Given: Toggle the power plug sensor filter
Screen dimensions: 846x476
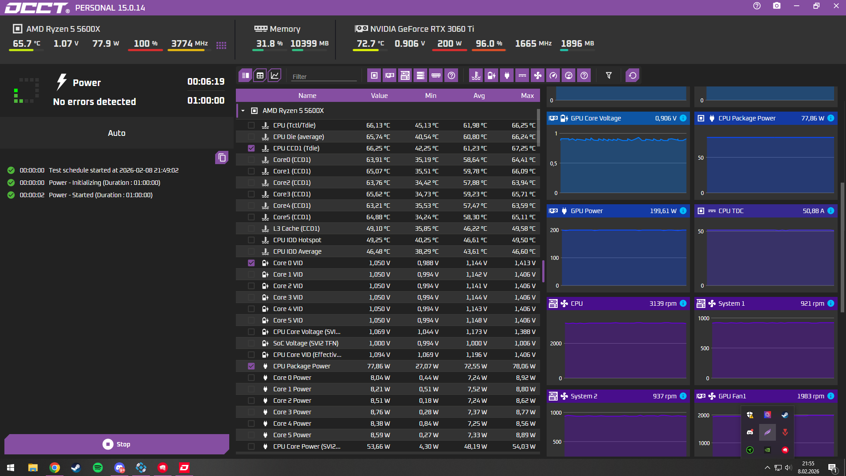Looking at the screenshot, I should click(507, 75).
